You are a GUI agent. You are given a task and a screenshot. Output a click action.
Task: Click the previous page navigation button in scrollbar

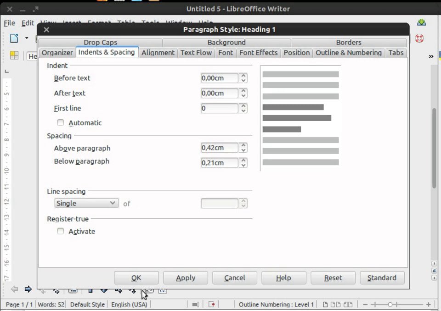pos(434,263)
